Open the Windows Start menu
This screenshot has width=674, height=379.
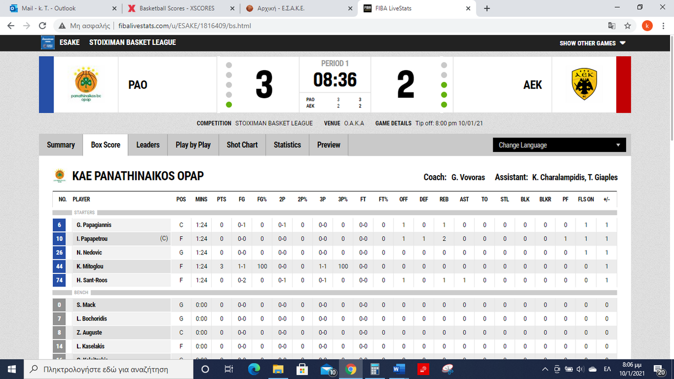[x=12, y=369]
